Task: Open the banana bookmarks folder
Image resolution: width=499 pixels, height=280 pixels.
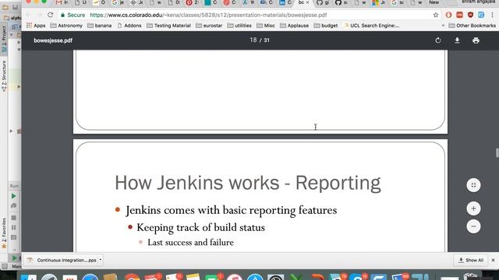Action: (100, 26)
